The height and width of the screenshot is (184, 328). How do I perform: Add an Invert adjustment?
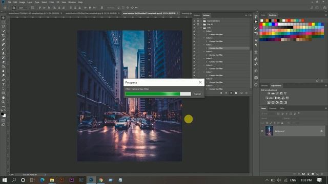point(269,102)
